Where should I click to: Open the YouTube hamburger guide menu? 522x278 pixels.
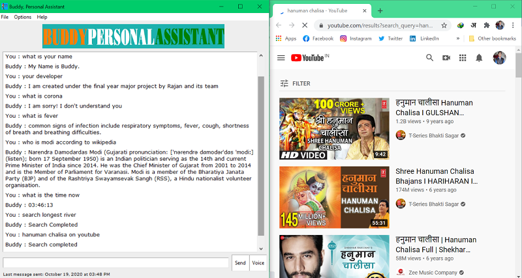281,58
